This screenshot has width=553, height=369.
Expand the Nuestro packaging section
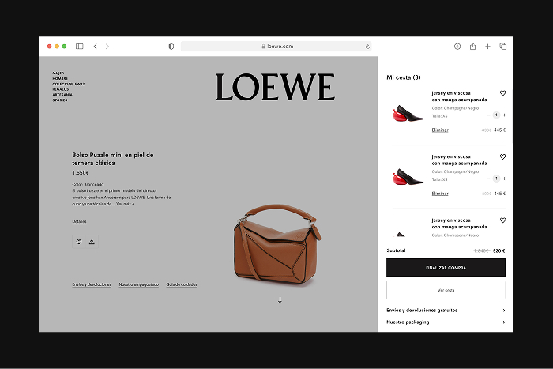446,322
